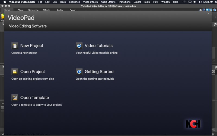Screen dimensions: 217x136
Task: Switch to the Effects ribbon tab
Action: click(46, 10)
